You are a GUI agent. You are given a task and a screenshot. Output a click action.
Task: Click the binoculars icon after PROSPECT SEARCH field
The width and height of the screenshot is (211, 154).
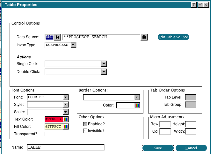pyautogui.click(x=144, y=37)
